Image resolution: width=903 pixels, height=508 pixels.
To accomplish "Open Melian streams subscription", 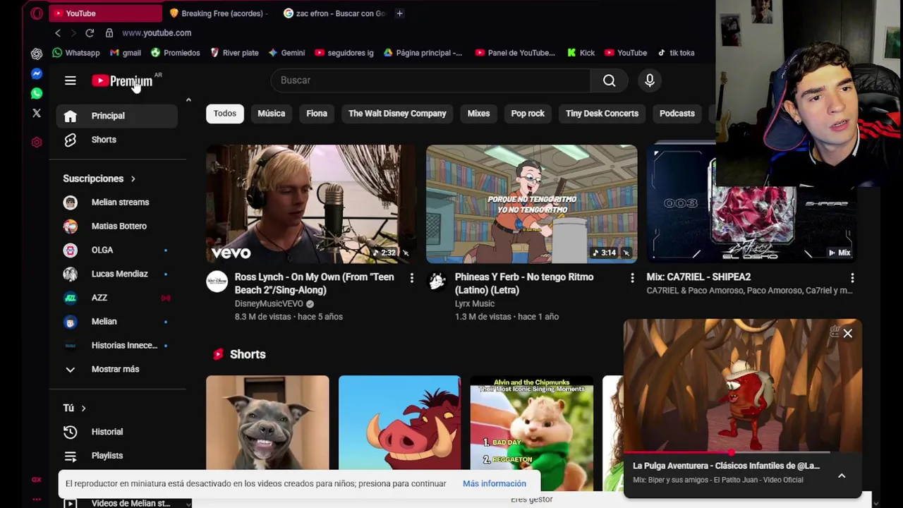I will pos(116,202).
